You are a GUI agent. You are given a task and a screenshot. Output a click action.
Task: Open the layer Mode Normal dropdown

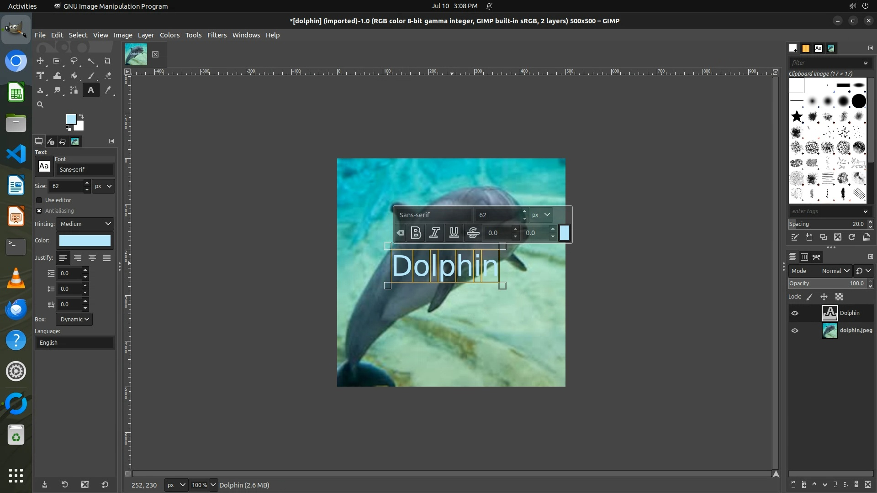pos(835,271)
